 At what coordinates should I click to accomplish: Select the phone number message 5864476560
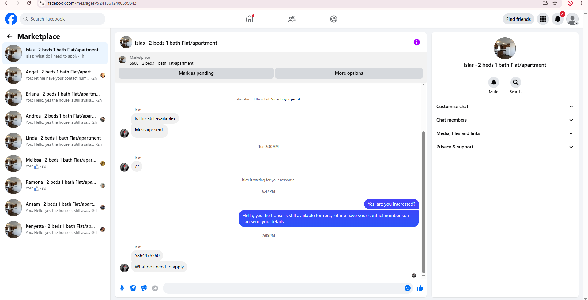click(x=147, y=256)
